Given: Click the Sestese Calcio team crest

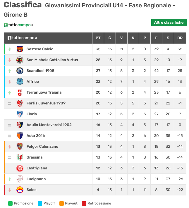Looking at the screenshot, I should [x=20, y=49].
